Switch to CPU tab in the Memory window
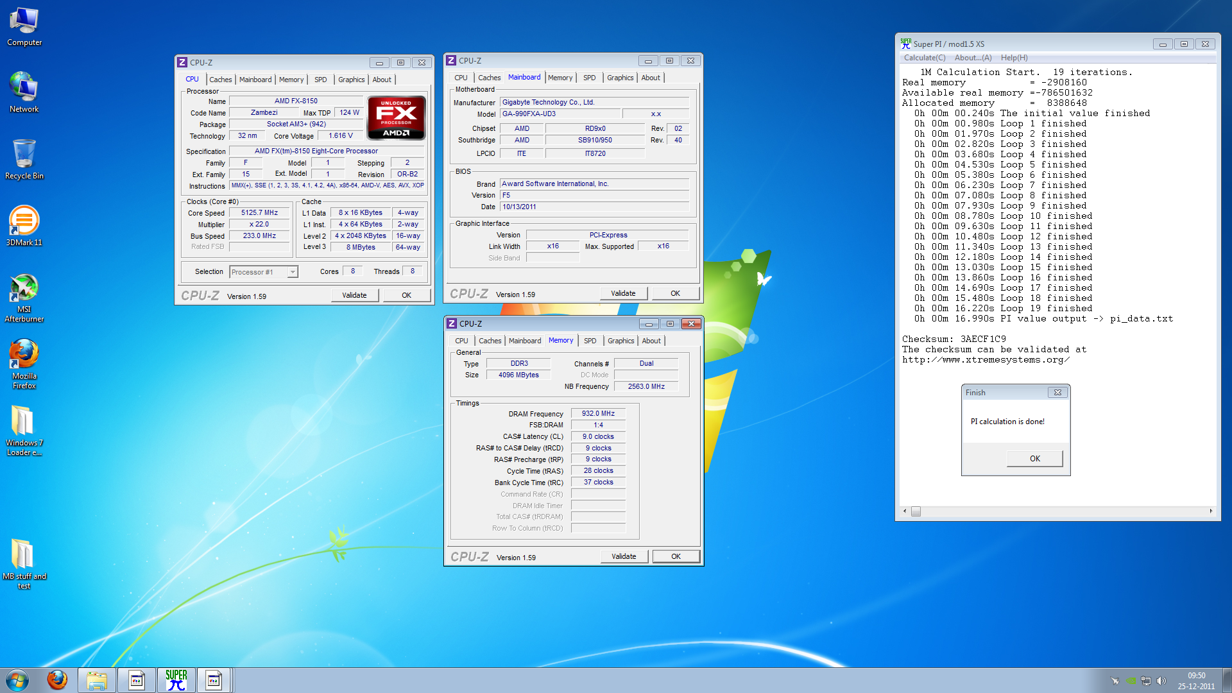The image size is (1232, 693). [x=461, y=341]
